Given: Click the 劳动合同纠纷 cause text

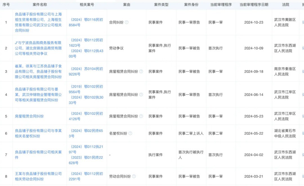Looking at the screenshot, I should point(120,176).
